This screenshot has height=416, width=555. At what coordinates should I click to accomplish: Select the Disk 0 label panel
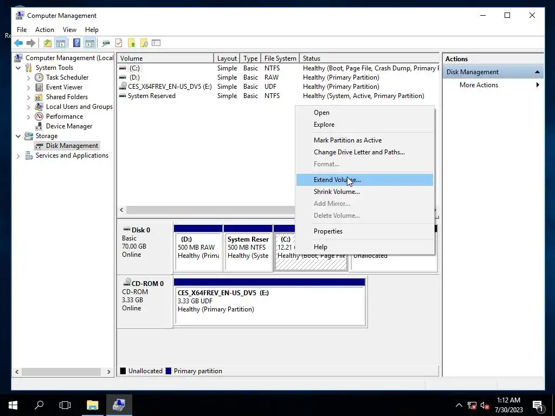click(145, 247)
